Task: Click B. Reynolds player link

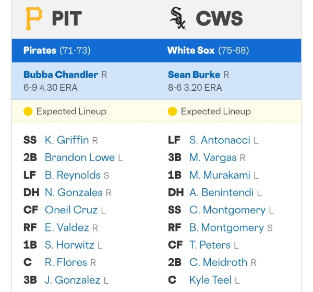Action: (73, 175)
